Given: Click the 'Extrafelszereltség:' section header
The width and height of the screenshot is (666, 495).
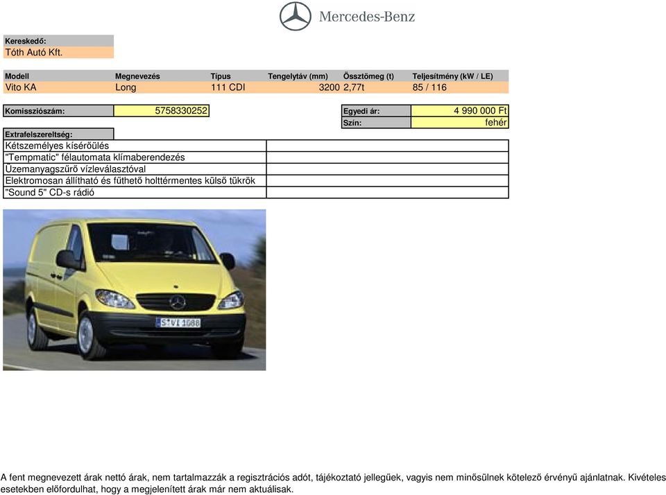Looking at the screenshot, I should point(58,134).
